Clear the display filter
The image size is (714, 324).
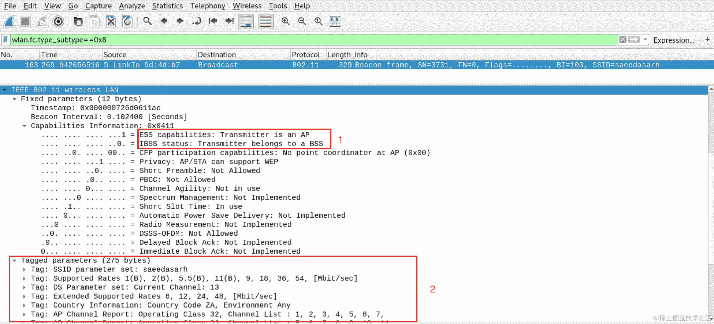pyautogui.click(x=622, y=40)
